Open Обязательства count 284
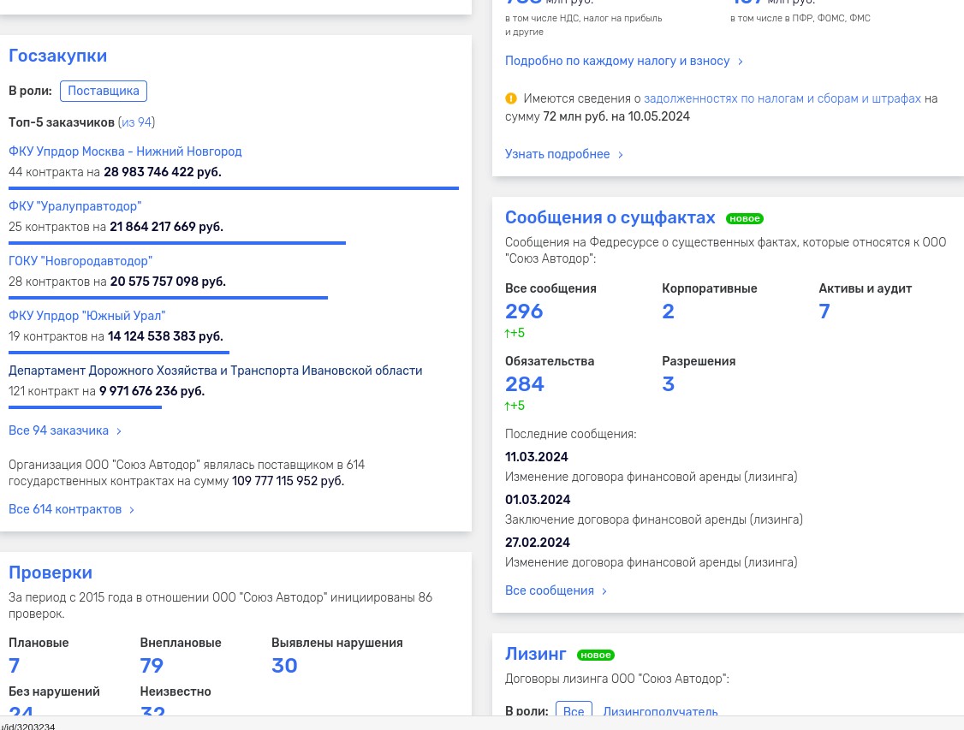 coord(525,384)
